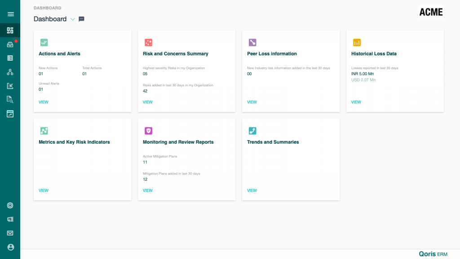Viewport: 460px width, 259px height.
Task: Open the list register icon in sidebar
Action: click(x=10, y=58)
